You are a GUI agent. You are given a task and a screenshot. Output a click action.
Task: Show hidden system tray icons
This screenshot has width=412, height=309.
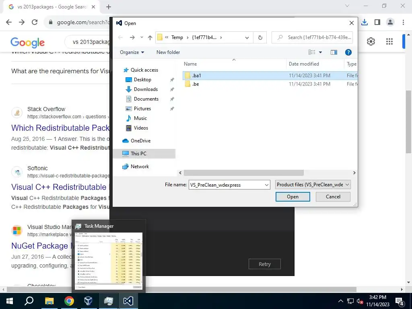340,301
